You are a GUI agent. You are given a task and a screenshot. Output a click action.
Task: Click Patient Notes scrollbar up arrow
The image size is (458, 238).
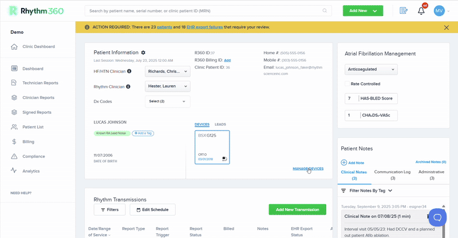pos(443,207)
